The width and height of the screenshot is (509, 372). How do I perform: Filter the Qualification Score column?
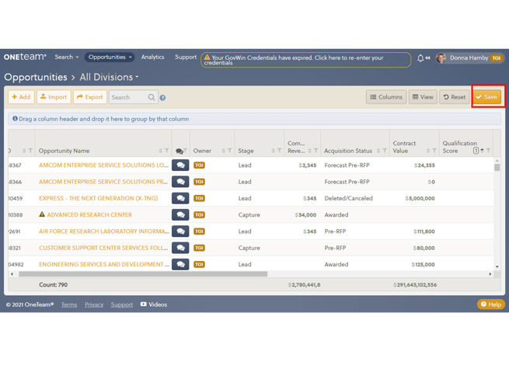pos(488,151)
